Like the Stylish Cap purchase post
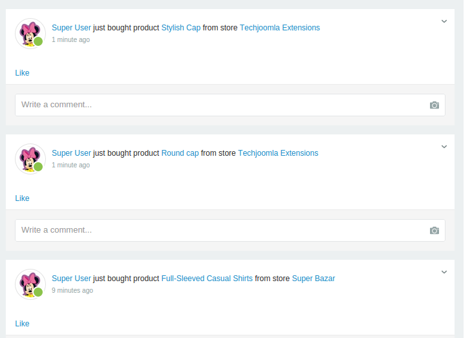 (22, 73)
